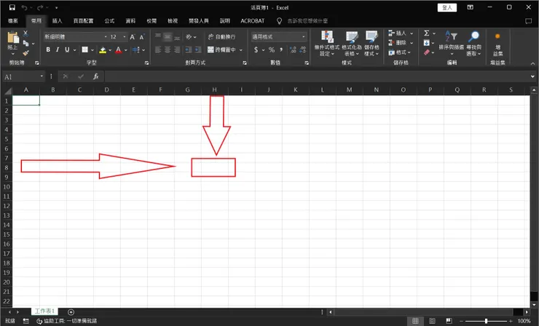Select the Format Painter brush icon

tap(25, 53)
